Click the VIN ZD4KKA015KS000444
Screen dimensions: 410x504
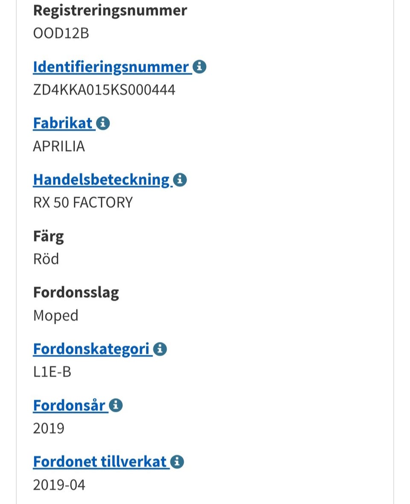tap(105, 89)
